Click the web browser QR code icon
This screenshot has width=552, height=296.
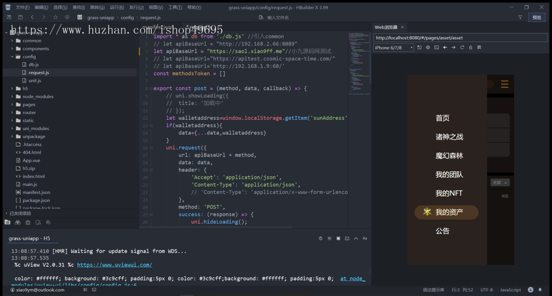[x=479, y=47]
